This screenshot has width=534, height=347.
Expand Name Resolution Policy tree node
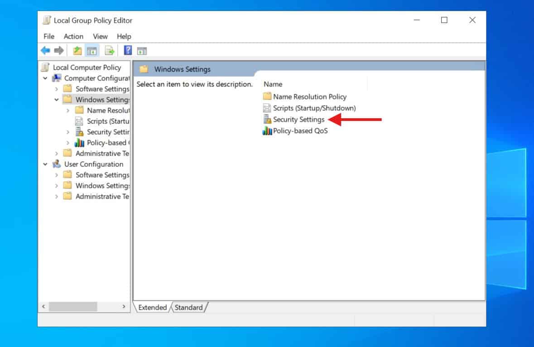tap(68, 111)
